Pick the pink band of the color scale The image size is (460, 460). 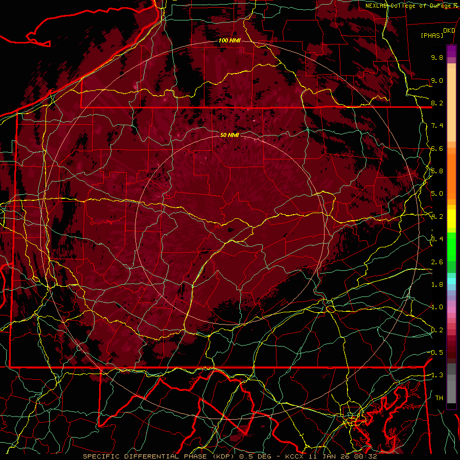(451, 310)
